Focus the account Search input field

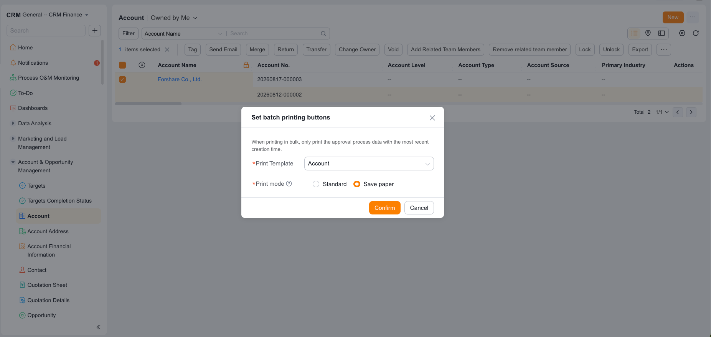click(x=274, y=34)
